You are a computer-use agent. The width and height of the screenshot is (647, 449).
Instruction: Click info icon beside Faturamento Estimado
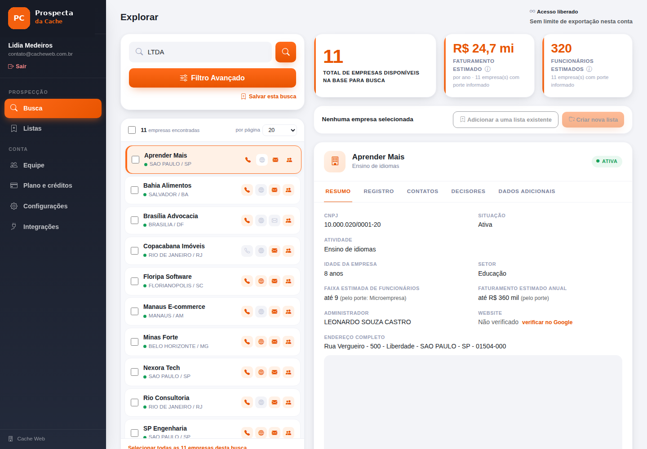(487, 69)
